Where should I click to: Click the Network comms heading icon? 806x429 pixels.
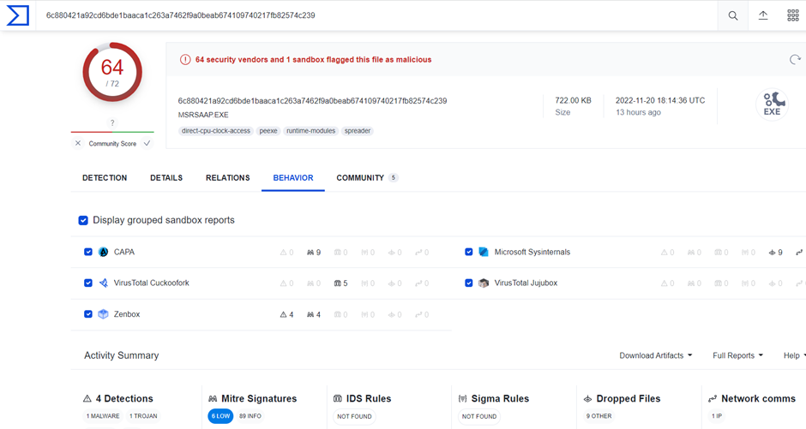(713, 399)
